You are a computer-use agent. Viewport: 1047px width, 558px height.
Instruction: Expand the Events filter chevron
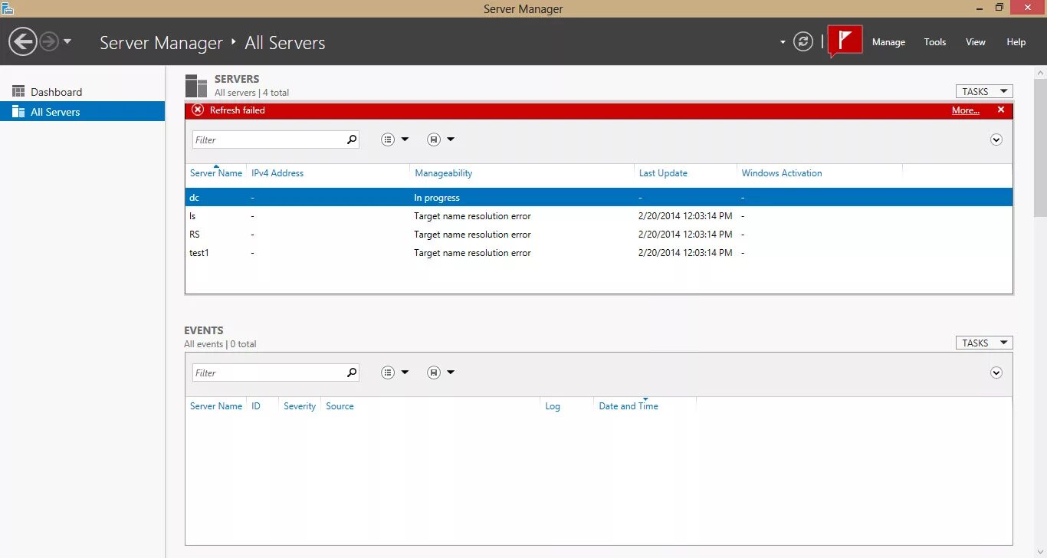click(996, 373)
